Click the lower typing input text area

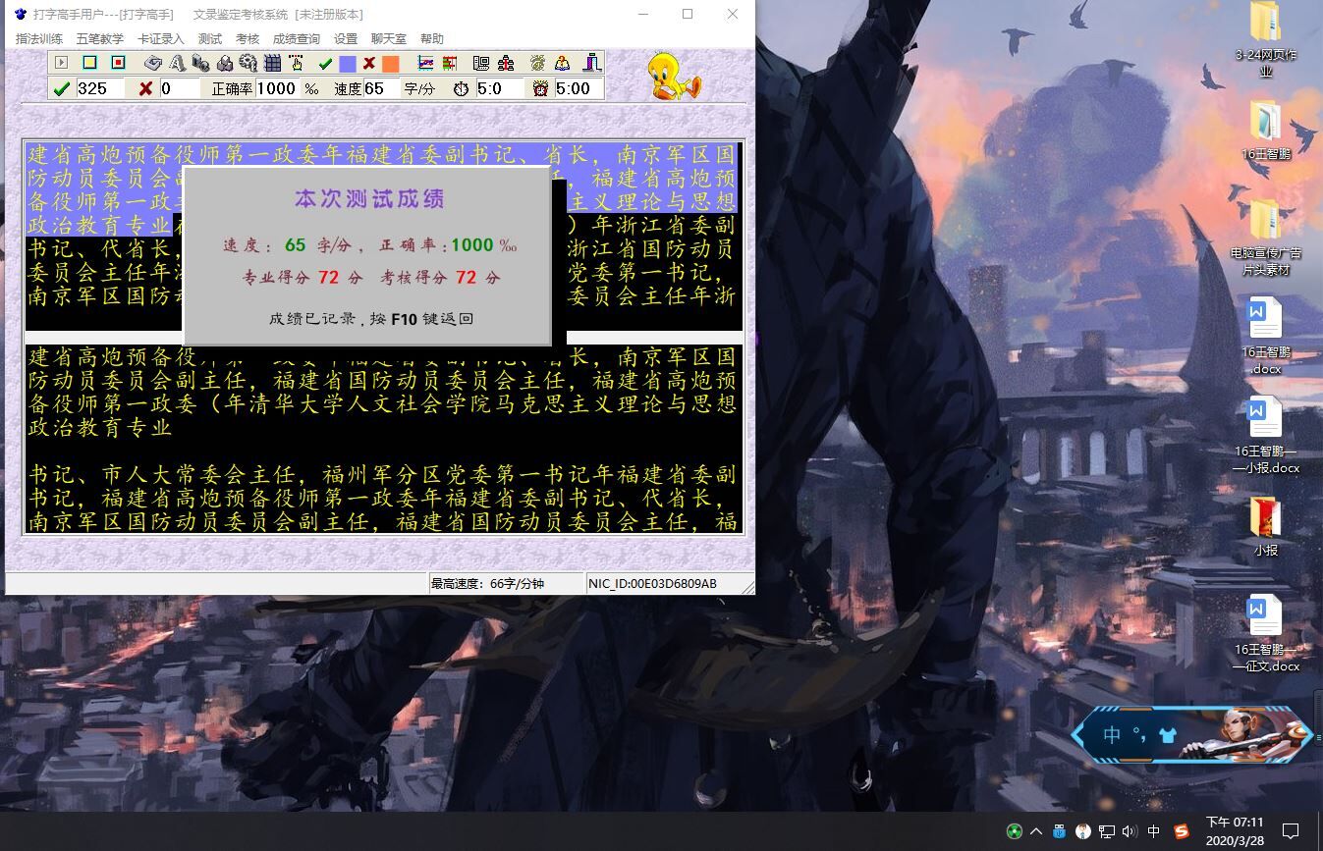tap(383, 439)
